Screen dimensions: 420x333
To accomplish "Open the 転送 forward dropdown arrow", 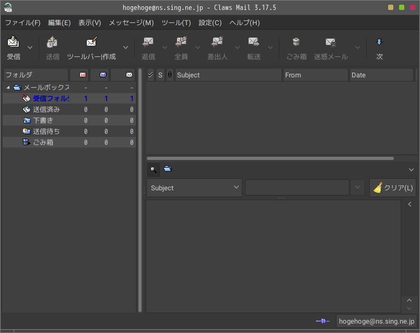I will 271,48.
